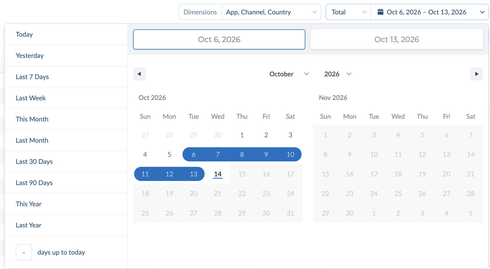
Task: Apply the Last 90 Days preset
Action: (x=66, y=183)
